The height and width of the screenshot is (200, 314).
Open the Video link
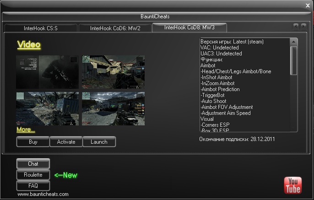(x=29, y=44)
